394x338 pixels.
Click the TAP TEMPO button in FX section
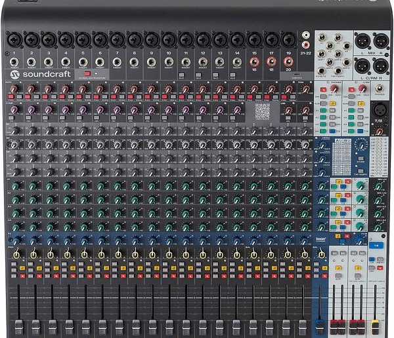tap(361, 171)
